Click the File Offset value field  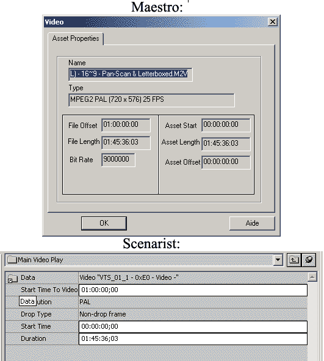(x=126, y=125)
